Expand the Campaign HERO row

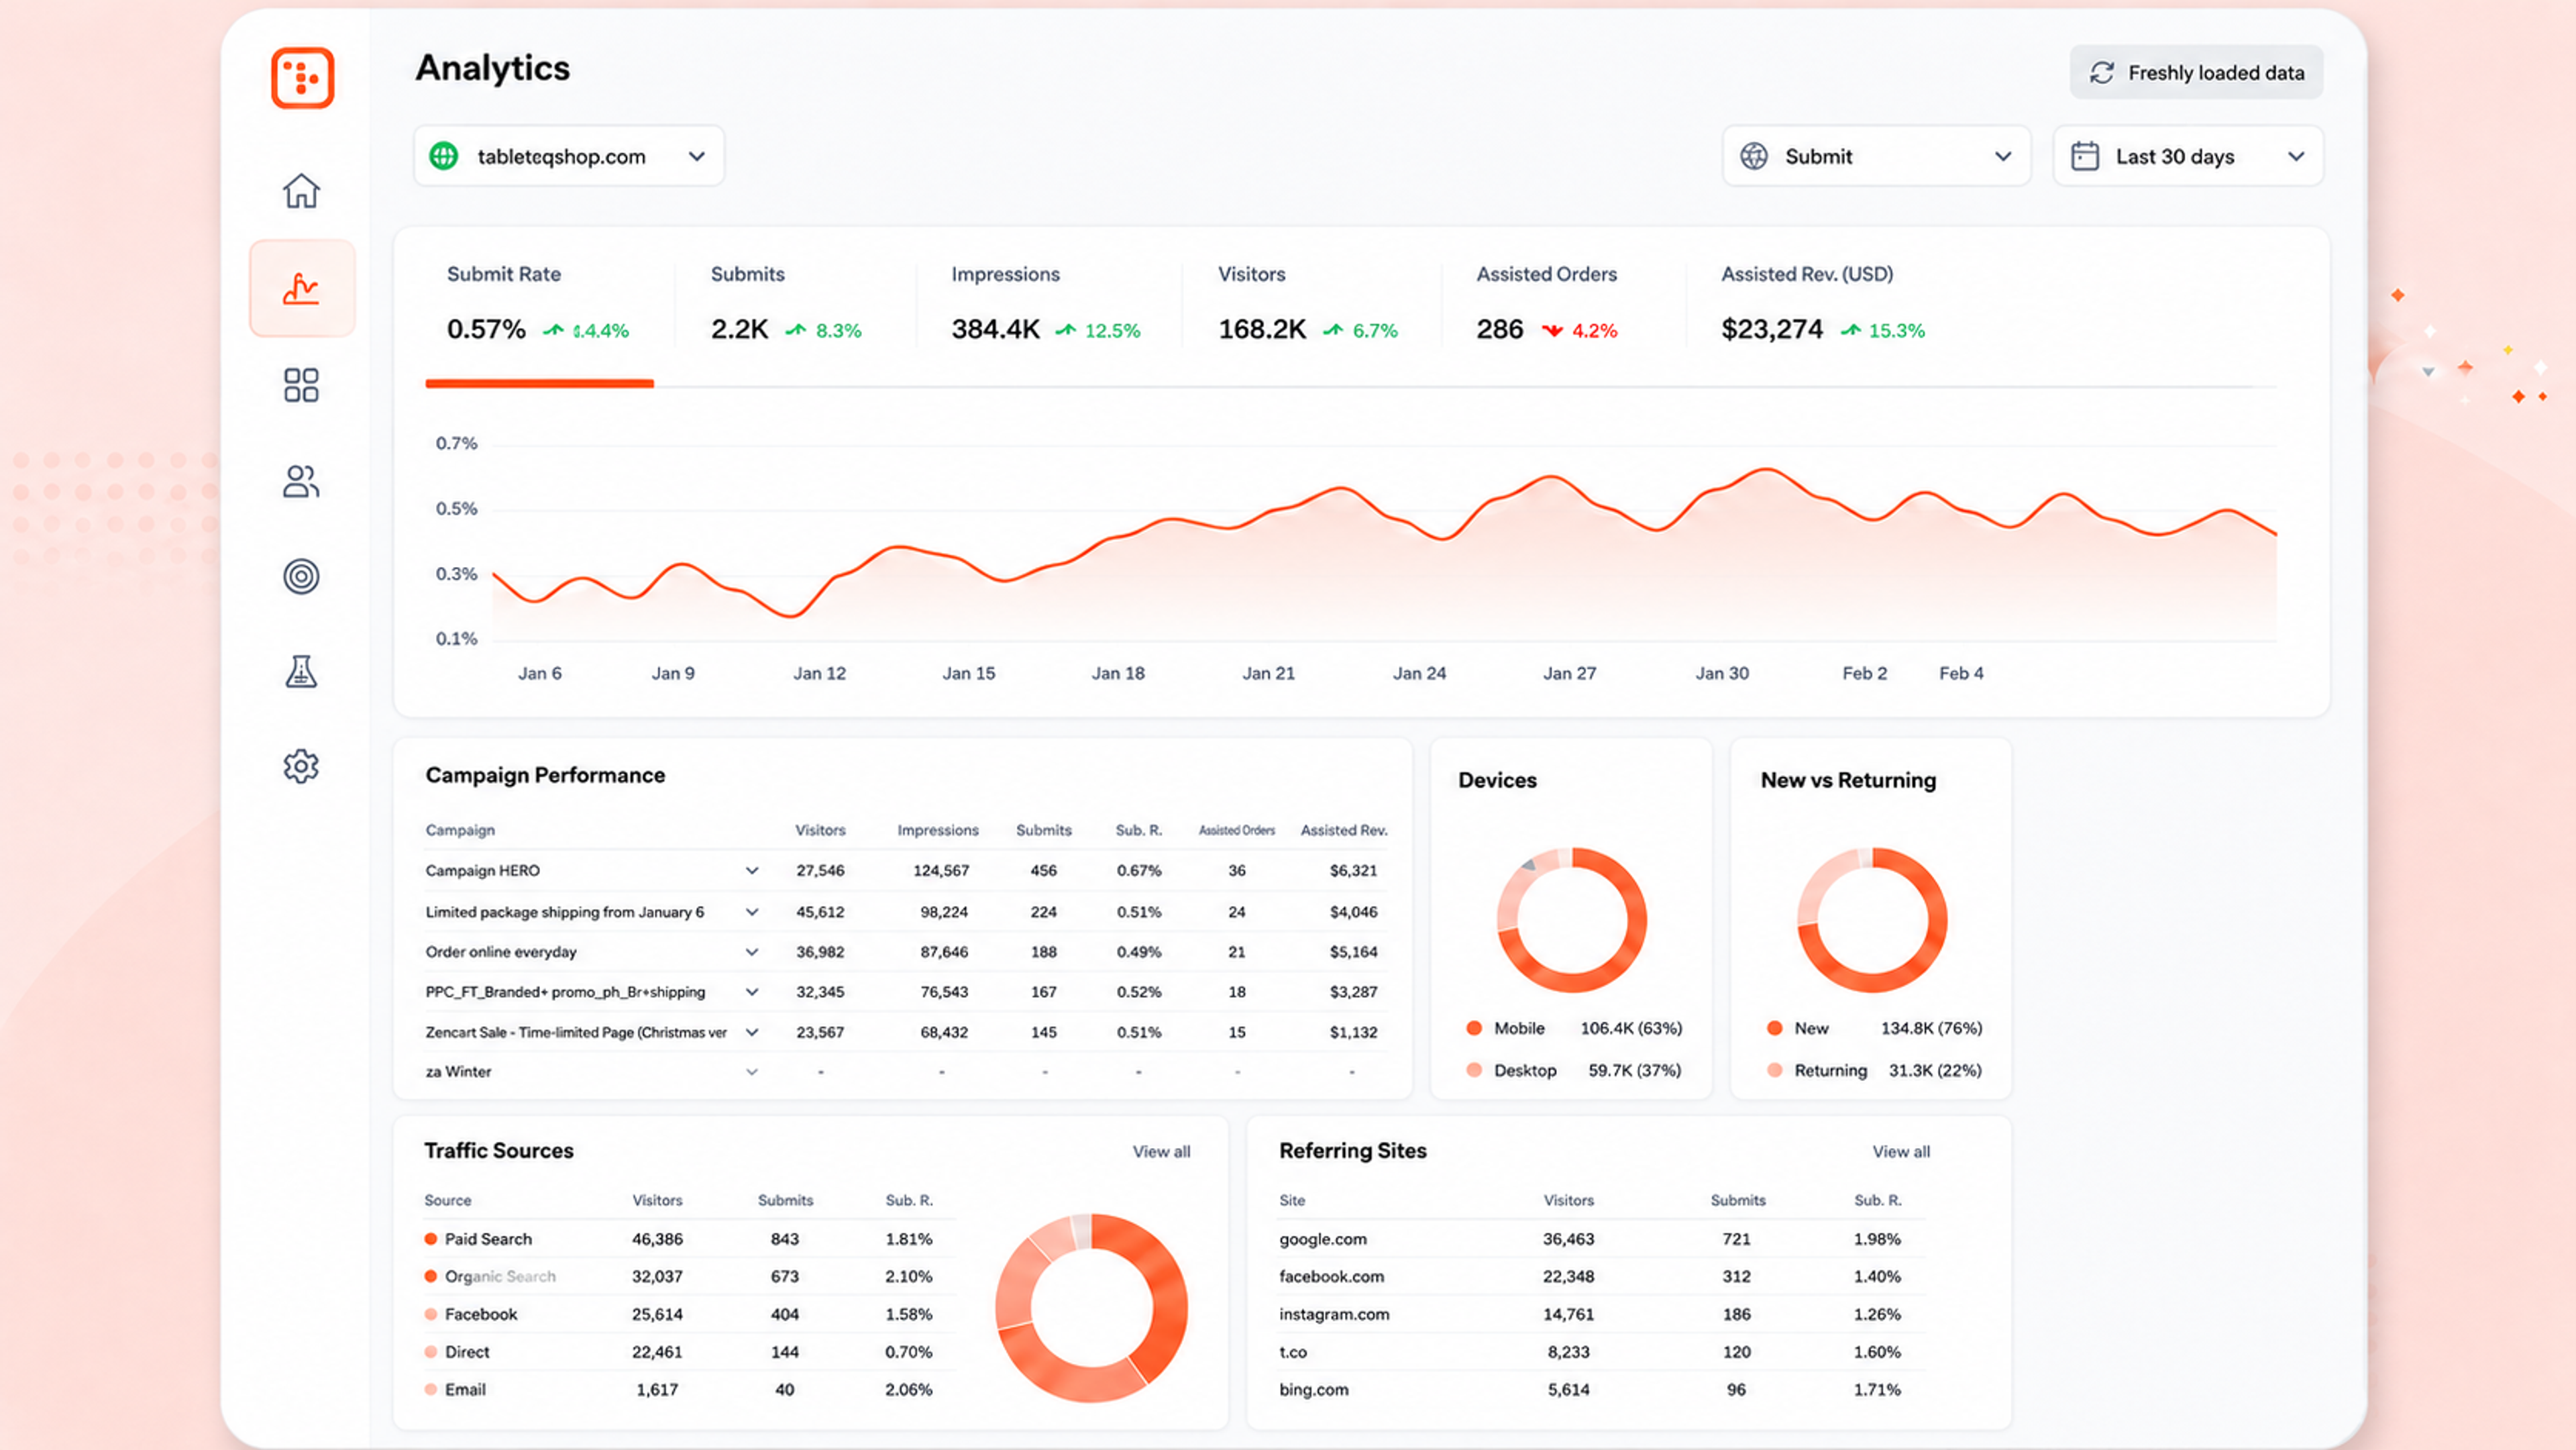(752, 871)
